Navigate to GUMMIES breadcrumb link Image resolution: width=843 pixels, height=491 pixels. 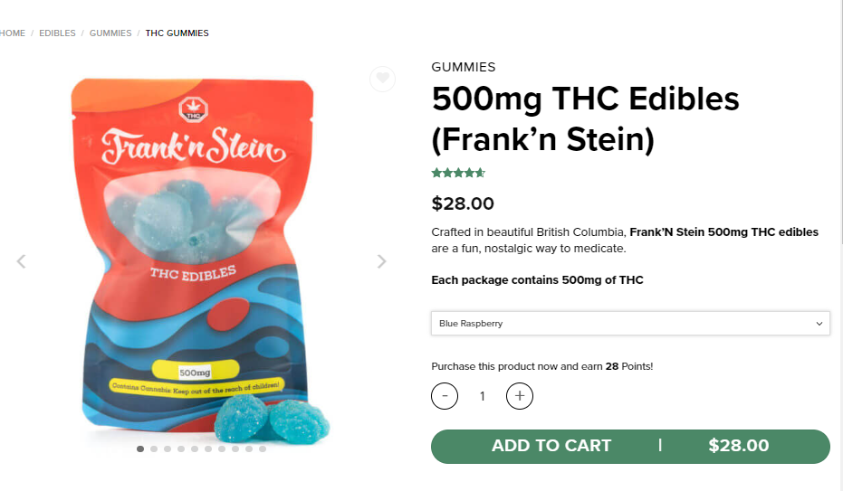pyautogui.click(x=110, y=33)
